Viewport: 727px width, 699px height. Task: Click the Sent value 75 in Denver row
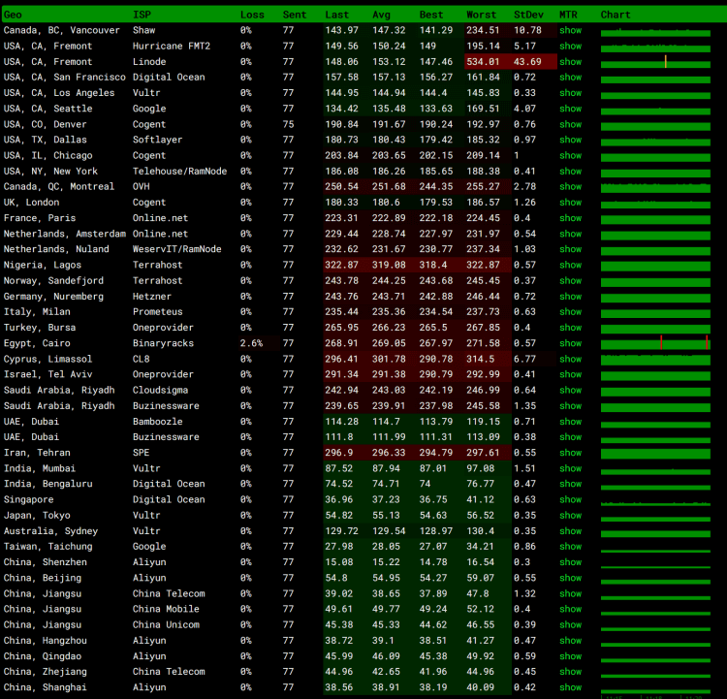[x=289, y=124]
